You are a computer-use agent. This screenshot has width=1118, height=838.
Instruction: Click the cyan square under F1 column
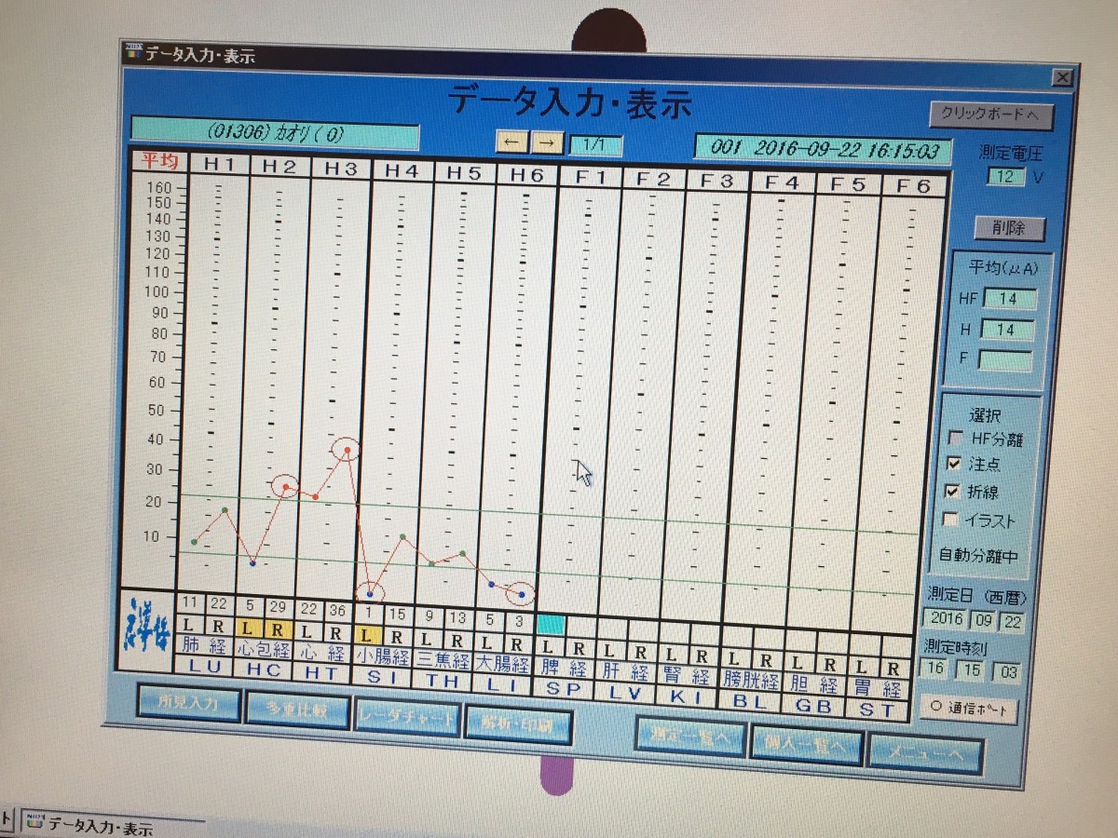click(551, 625)
